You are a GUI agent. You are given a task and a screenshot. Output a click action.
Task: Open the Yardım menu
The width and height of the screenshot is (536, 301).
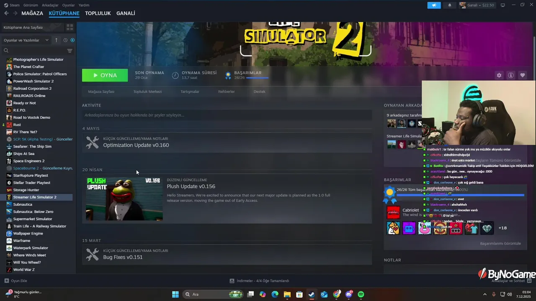pos(84,5)
